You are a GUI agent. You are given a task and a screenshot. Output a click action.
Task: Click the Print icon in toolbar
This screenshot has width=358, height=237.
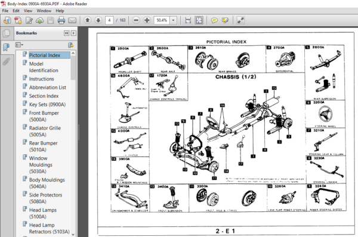coord(61,20)
